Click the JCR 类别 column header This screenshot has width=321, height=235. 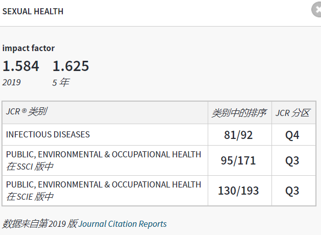27,112
